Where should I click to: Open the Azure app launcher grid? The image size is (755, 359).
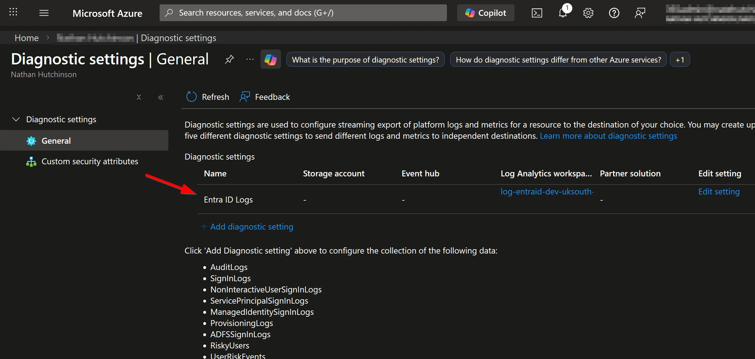tap(13, 12)
